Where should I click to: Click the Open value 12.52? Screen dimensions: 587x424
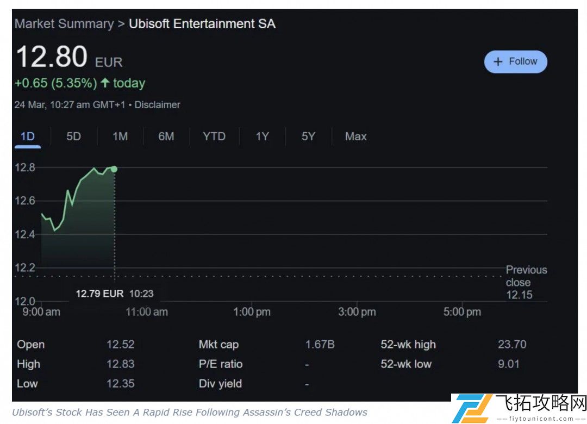pos(121,344)
